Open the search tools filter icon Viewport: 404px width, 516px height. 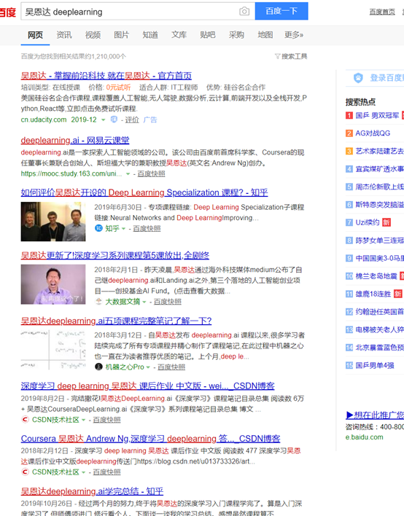278,56
